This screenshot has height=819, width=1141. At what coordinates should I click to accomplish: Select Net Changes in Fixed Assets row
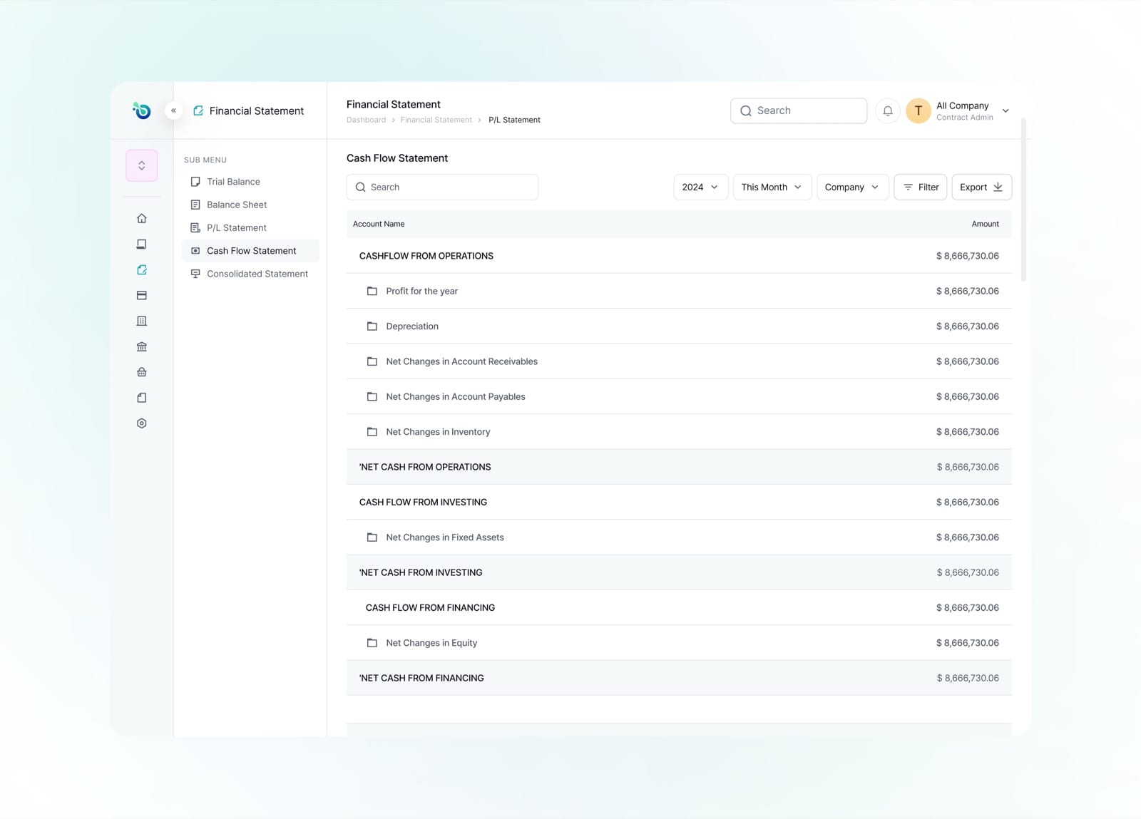[x=679, y=537]
